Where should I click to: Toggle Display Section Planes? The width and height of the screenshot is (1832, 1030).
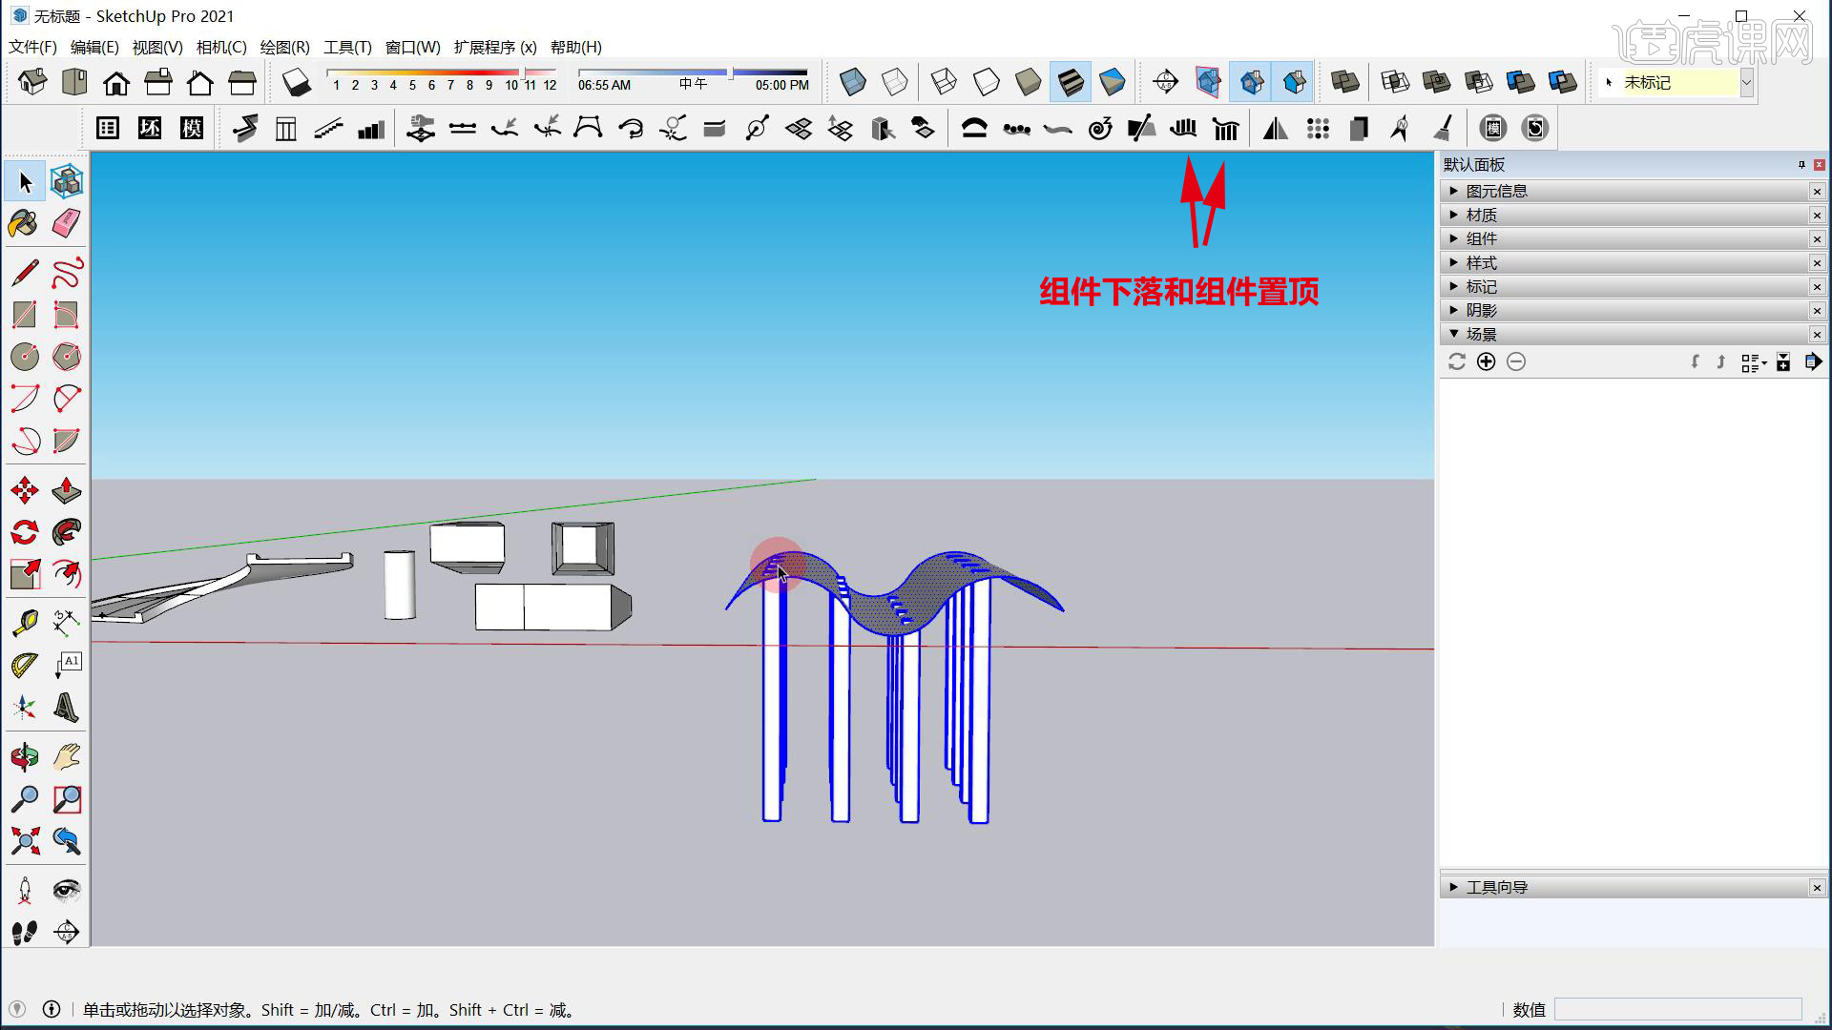pos(1207,83)
